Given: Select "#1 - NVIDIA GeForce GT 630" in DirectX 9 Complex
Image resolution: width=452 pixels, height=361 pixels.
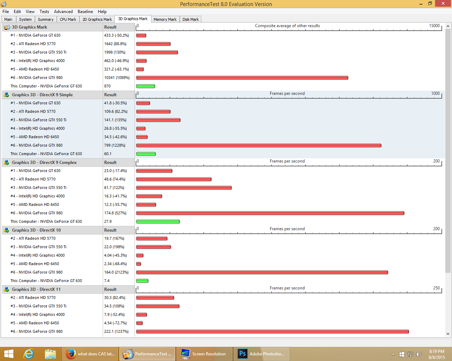Looking at the screenshot, I should [x=36, y=171].
